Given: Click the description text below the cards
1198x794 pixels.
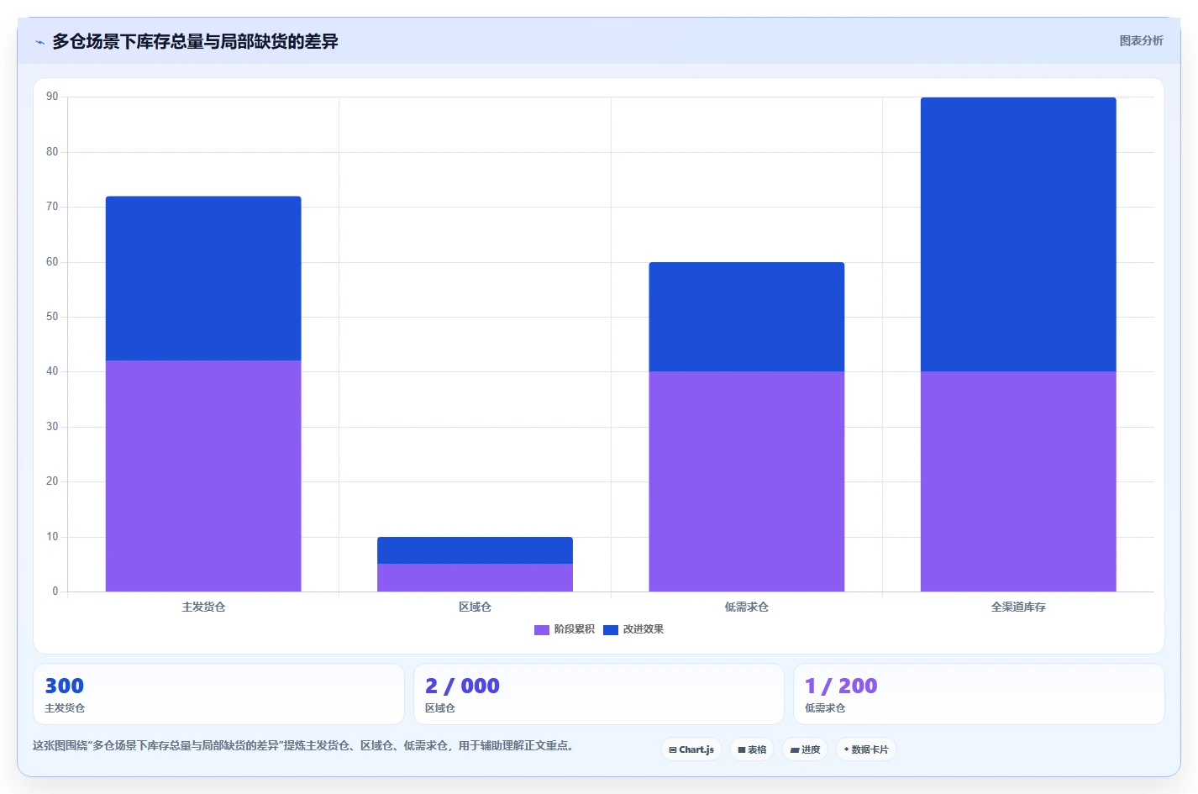Looking at the screenshot, I should 303,745.
